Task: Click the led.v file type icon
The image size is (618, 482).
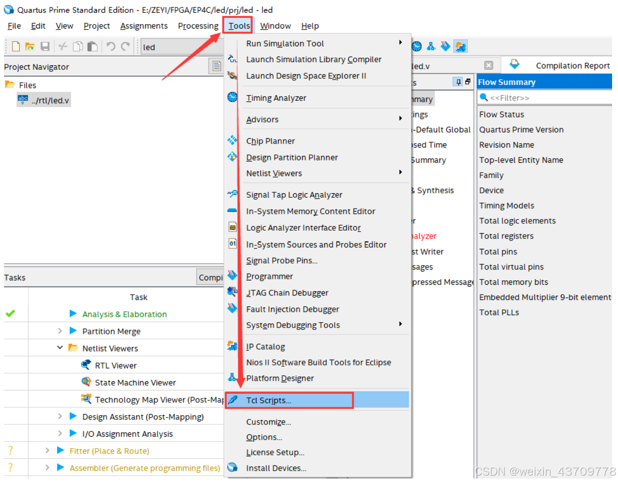Action: [23, 99]
